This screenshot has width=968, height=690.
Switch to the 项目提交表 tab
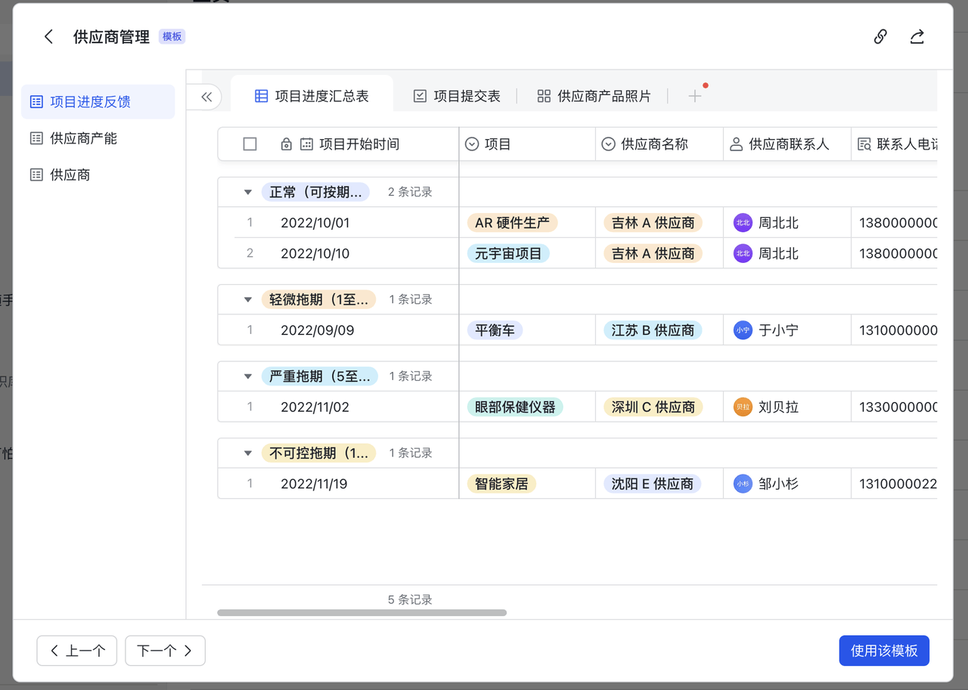[457, 96]
